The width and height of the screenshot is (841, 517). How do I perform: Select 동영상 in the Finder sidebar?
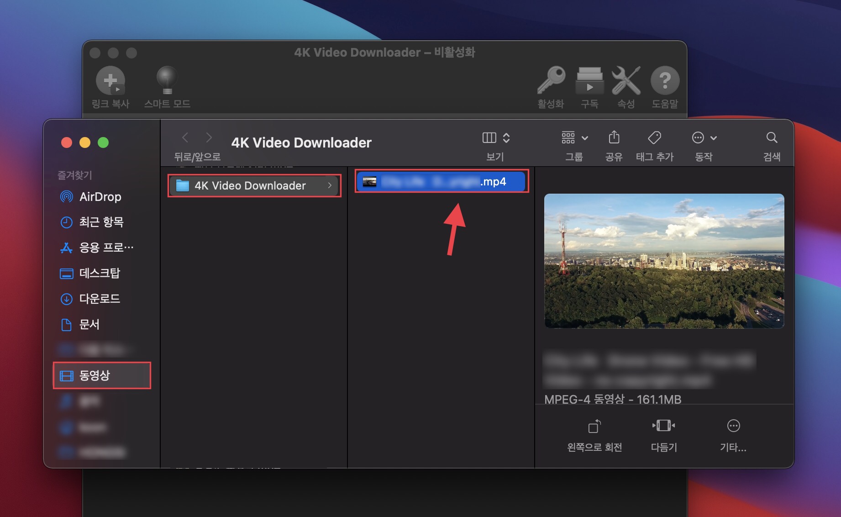coord(102,375)
